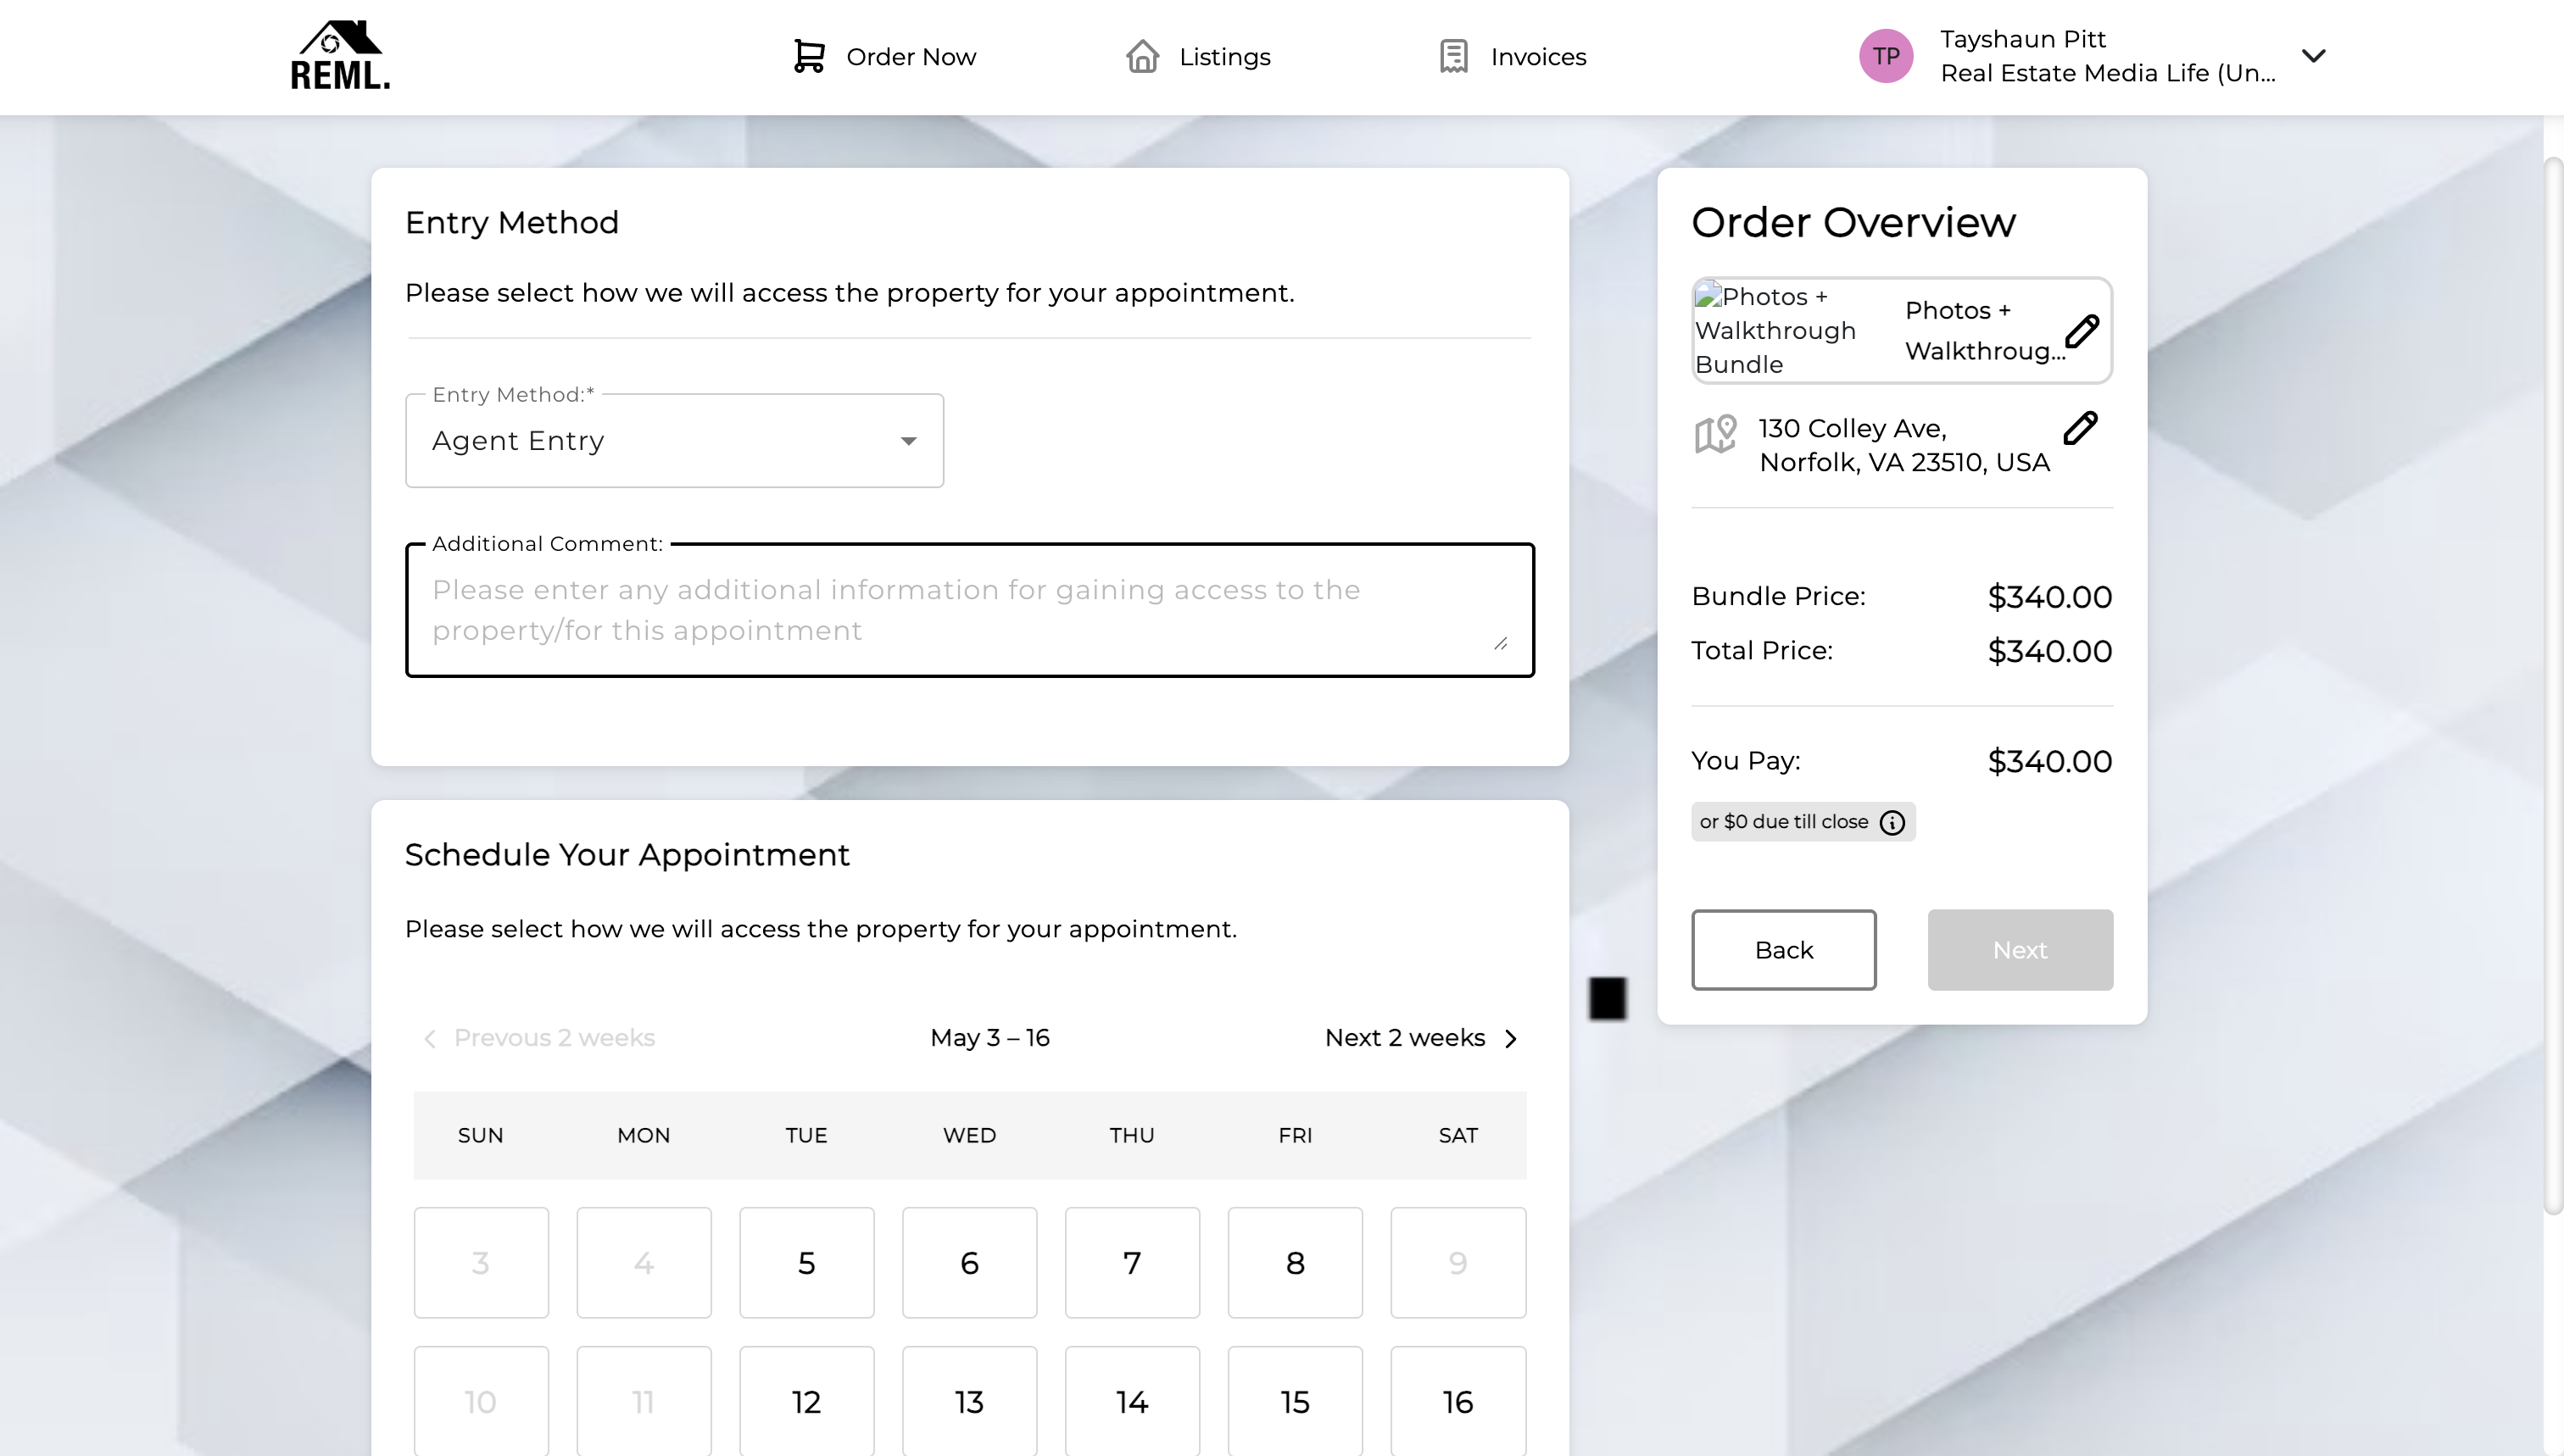Open the Entry Method dropdown
The width and height of the screenshot is (2564, 1456).
[674, 441]
